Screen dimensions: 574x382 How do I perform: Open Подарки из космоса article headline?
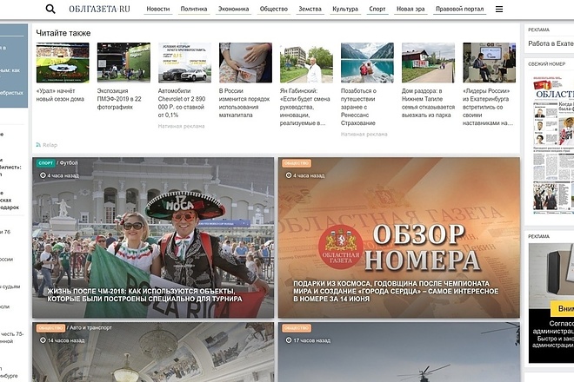click(x=396, y=292)
